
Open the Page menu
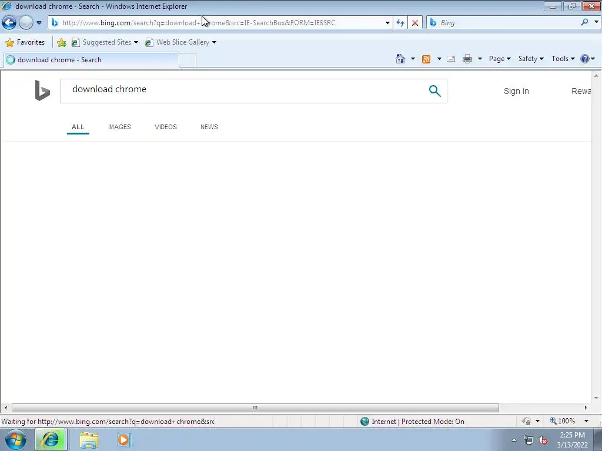click(x=500, y=59)
